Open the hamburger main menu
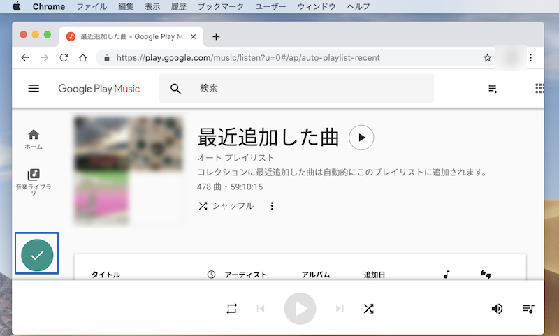This screenshot has width=559, height=336. [34, 89]
